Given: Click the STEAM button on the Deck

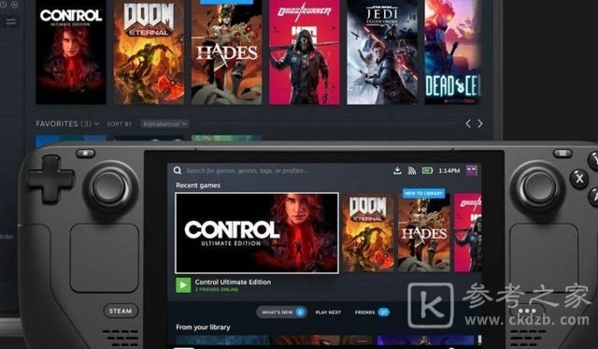Looking at the screenshot, I should [x=121, y=311].
